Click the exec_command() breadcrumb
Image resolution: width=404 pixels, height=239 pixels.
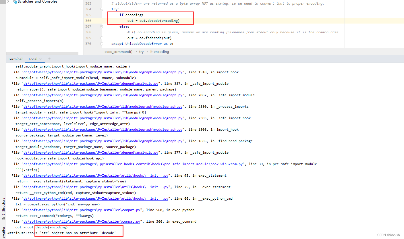(x=118, y=51)
